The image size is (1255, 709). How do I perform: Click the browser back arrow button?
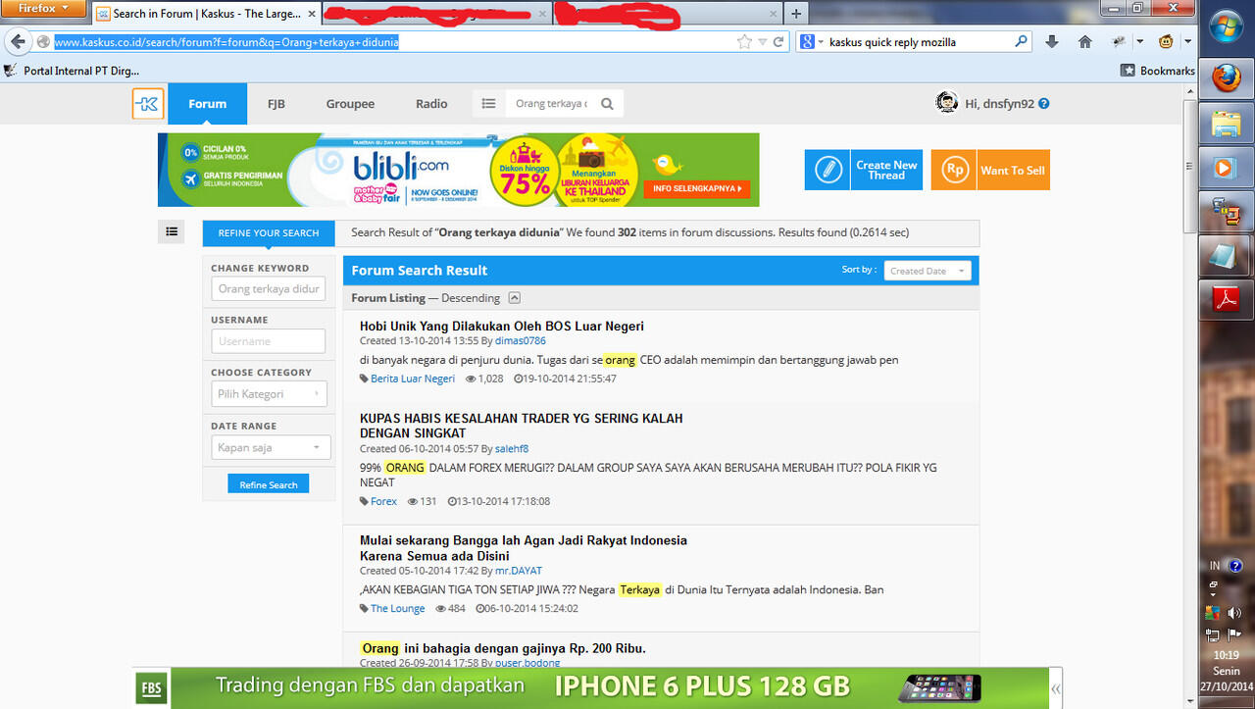(x=18, y=42)
